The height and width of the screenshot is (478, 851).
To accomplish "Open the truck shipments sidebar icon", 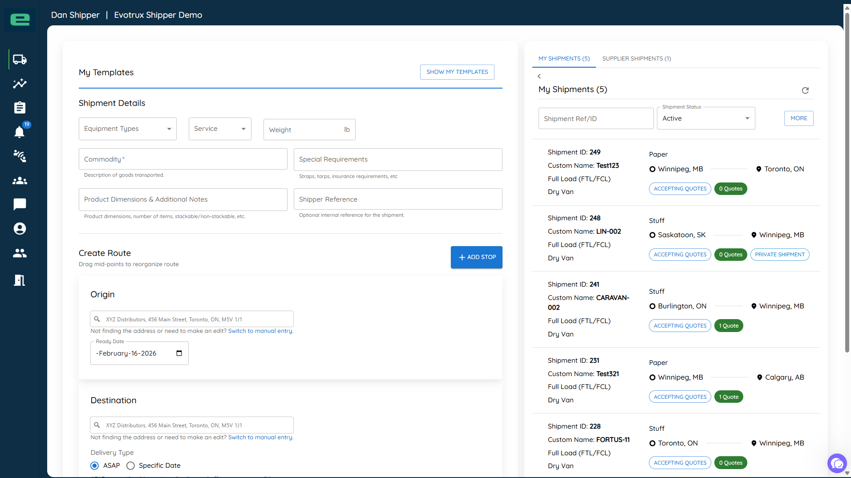I will (x=20, y=60).
